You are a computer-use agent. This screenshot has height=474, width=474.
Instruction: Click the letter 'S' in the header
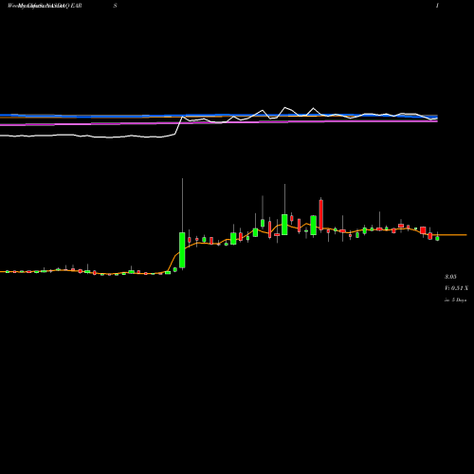tap(116, 6)
